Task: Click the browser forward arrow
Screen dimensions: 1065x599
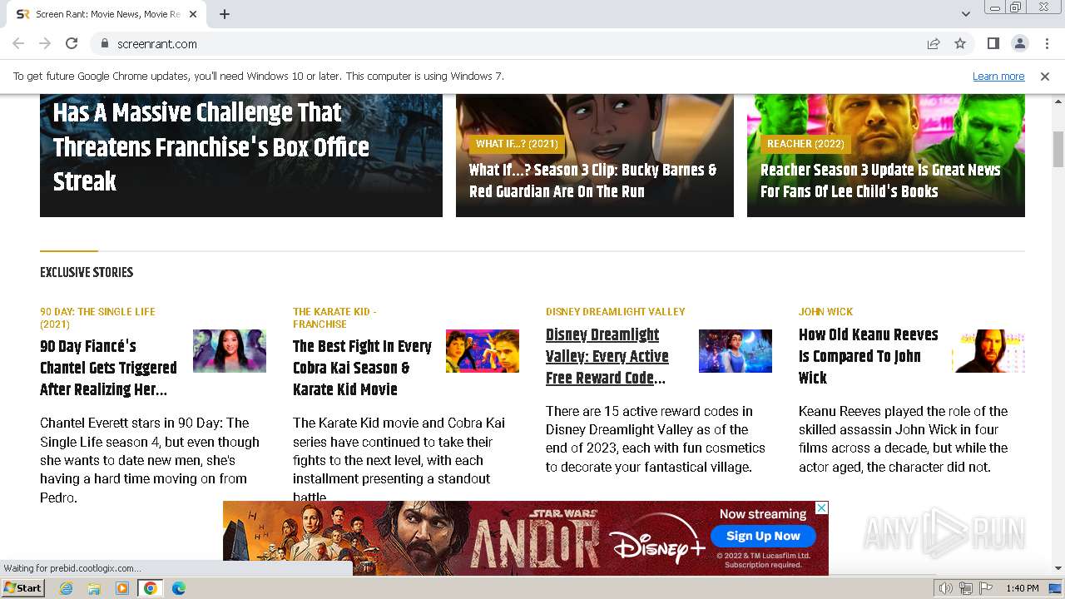Action: 45,43
